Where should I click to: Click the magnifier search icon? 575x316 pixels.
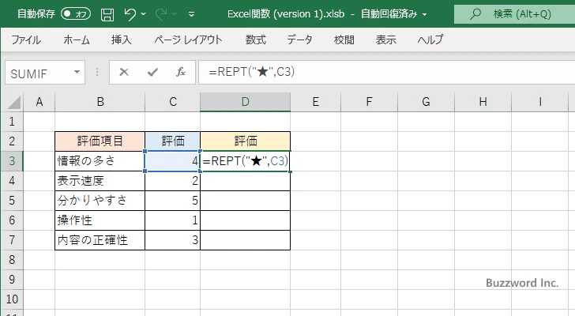pos(475,14)
